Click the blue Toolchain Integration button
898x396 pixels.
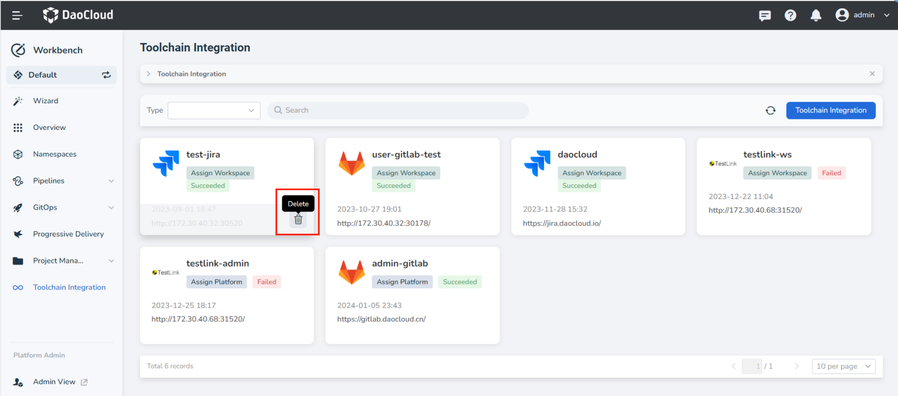(x=830, y=110)
